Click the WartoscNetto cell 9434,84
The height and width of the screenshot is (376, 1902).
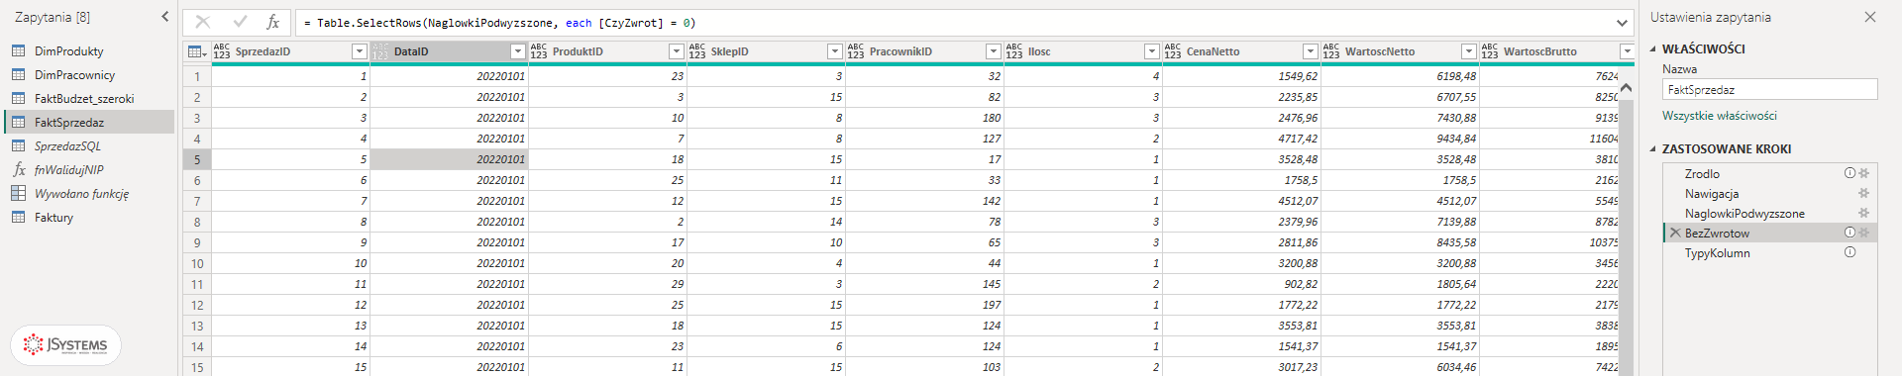[1400, 139]
